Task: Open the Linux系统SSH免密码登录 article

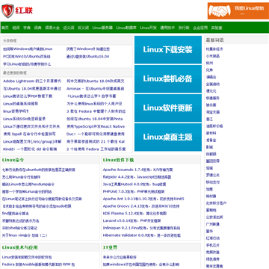Action: pos(25,119)
